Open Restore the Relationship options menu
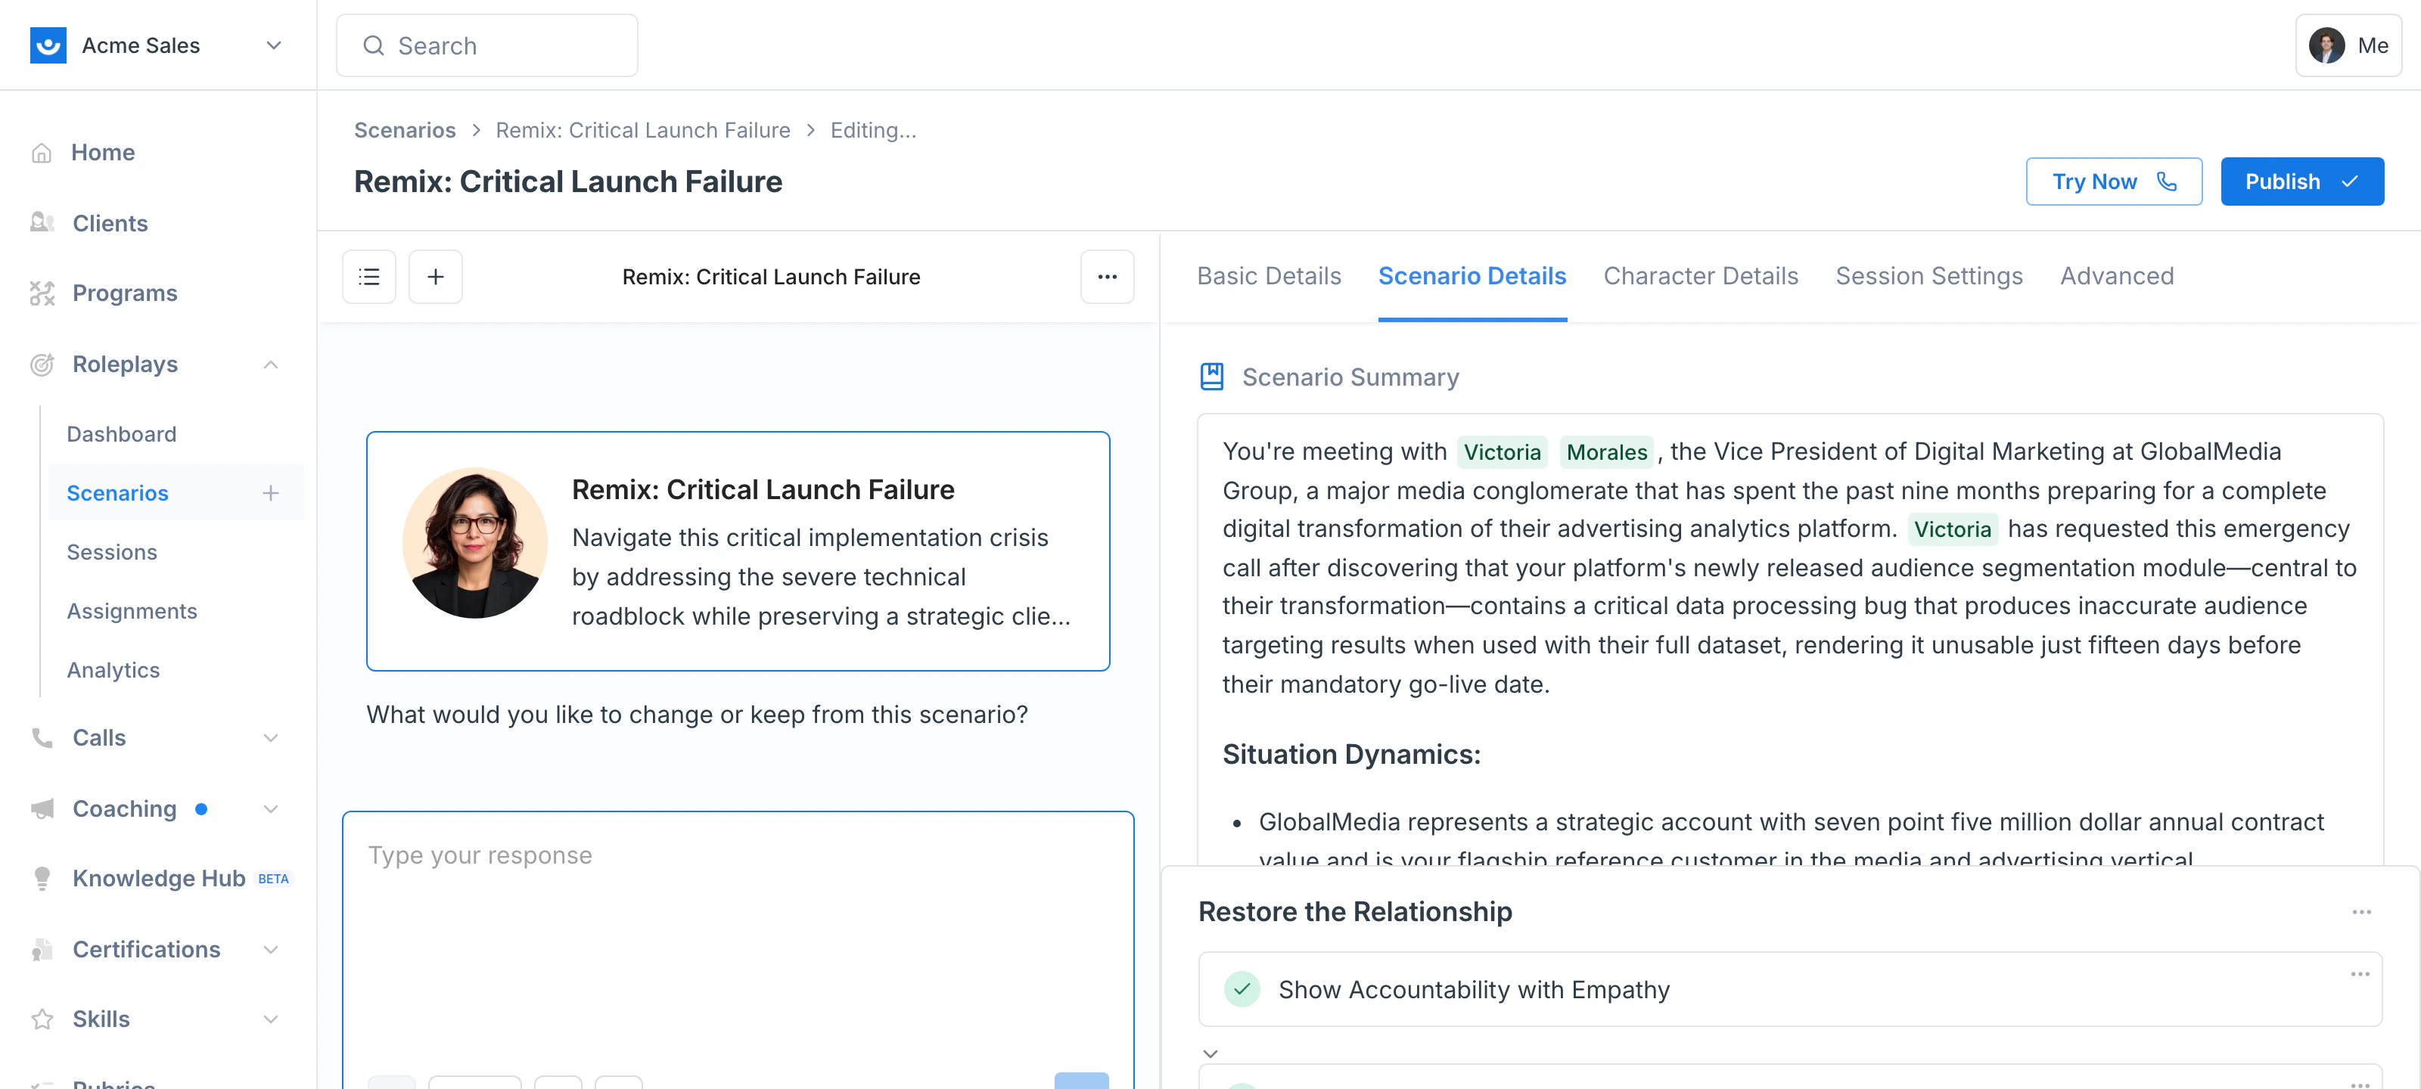The image size is (2421, 1089). pyautogui.click(x=2360, y=912)
